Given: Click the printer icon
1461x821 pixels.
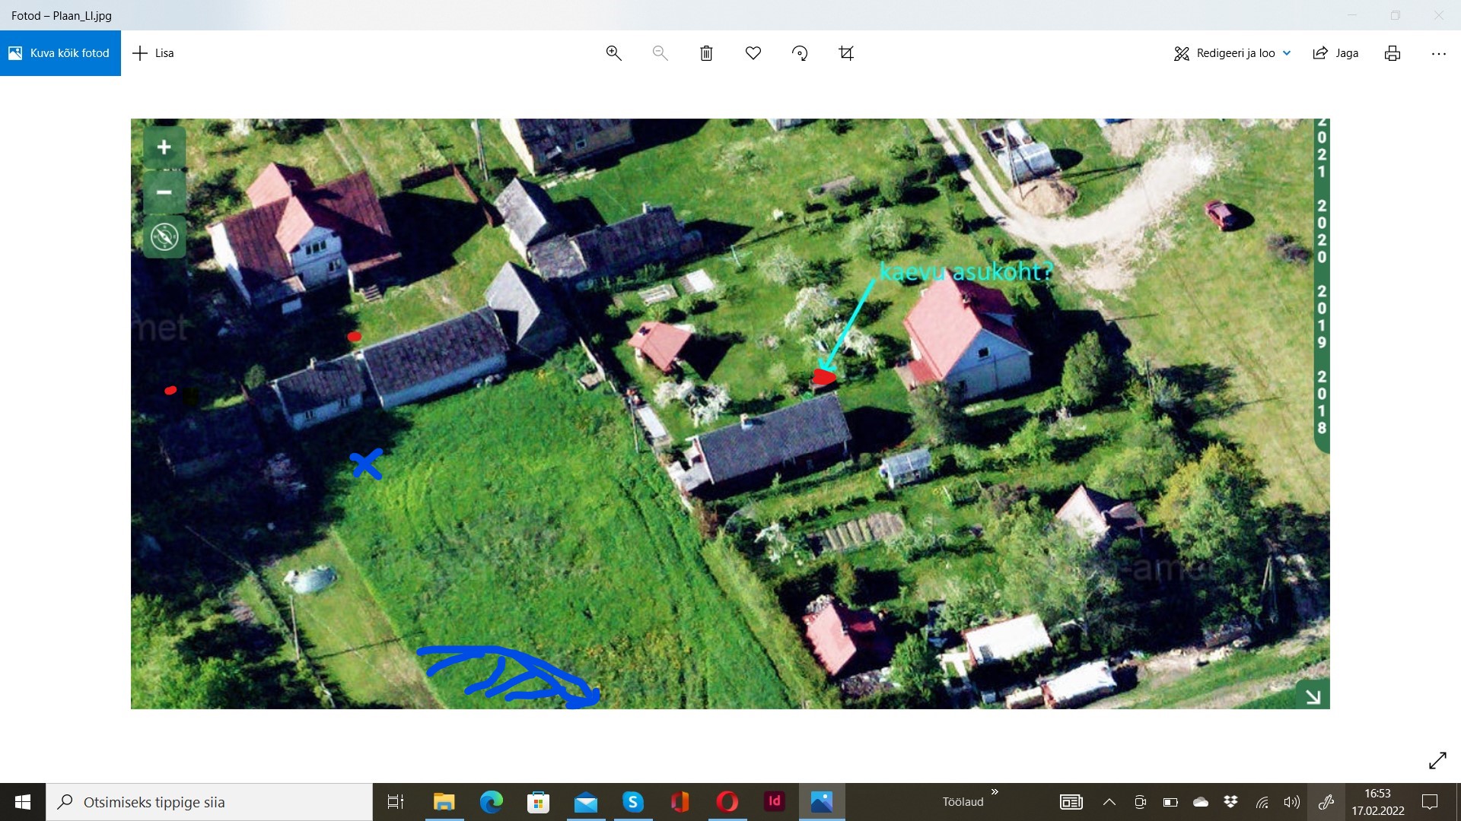Looking at the screenshot, I should click(x=1393, y=53).
